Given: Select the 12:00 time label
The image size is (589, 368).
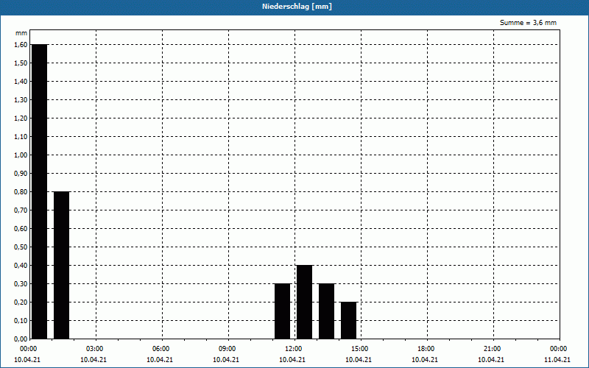Looking at the screenshot, I should [x=293, y=349].
